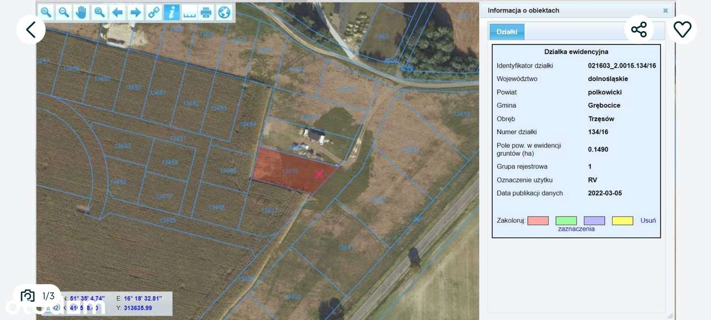Go to previous map view arrow
This screenshot has height=320, width=711.
(x=117, y=12)
